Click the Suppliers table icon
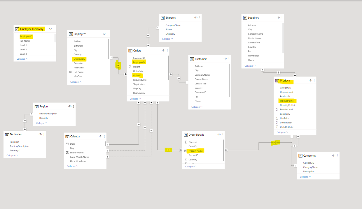This screenshot has width=362, height=209. (245, 18)
